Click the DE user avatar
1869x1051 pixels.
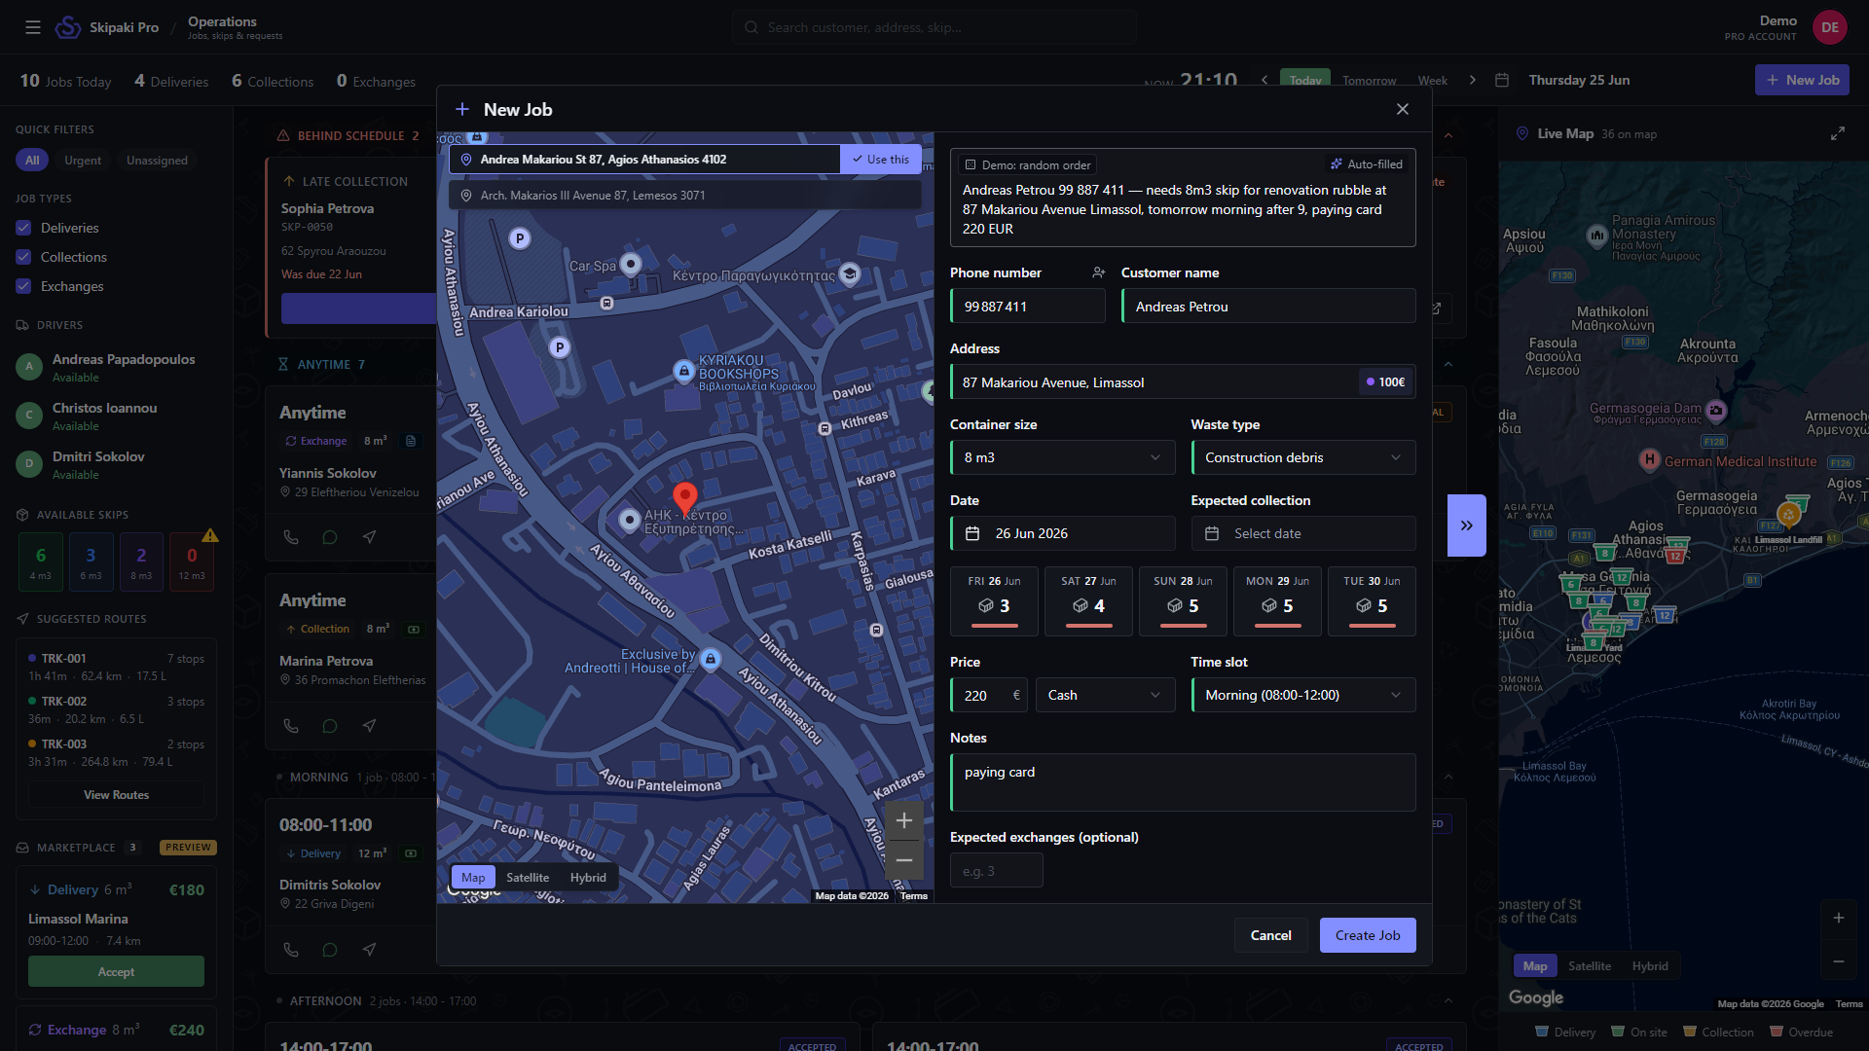pos(1830,27)
